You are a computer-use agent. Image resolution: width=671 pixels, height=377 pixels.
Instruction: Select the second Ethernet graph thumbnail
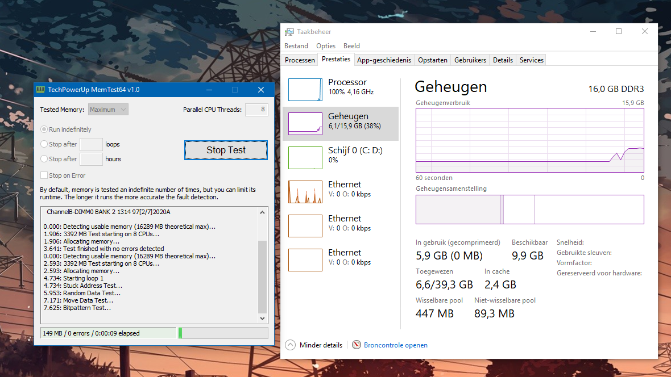click(305, 225)
